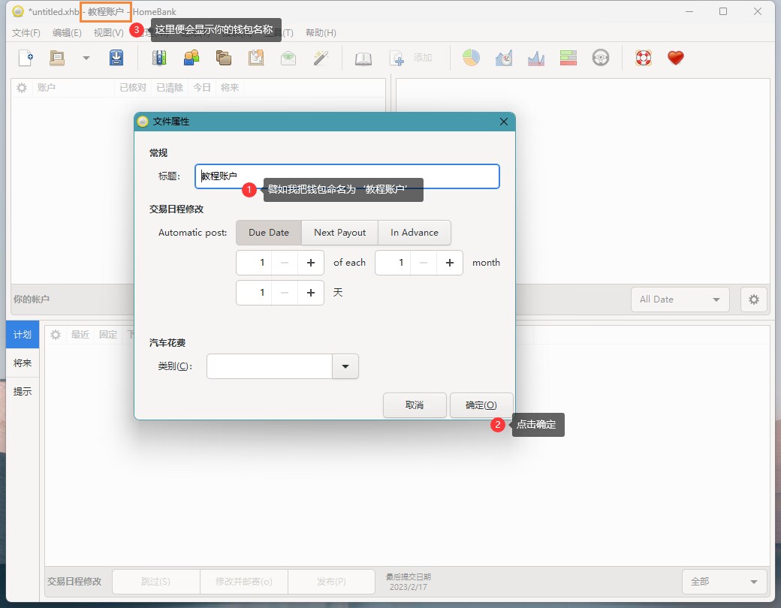This screenshot has width=781, height=608.
Task: Open the Assignments magic wand icon
Action: tap(321, 58)
